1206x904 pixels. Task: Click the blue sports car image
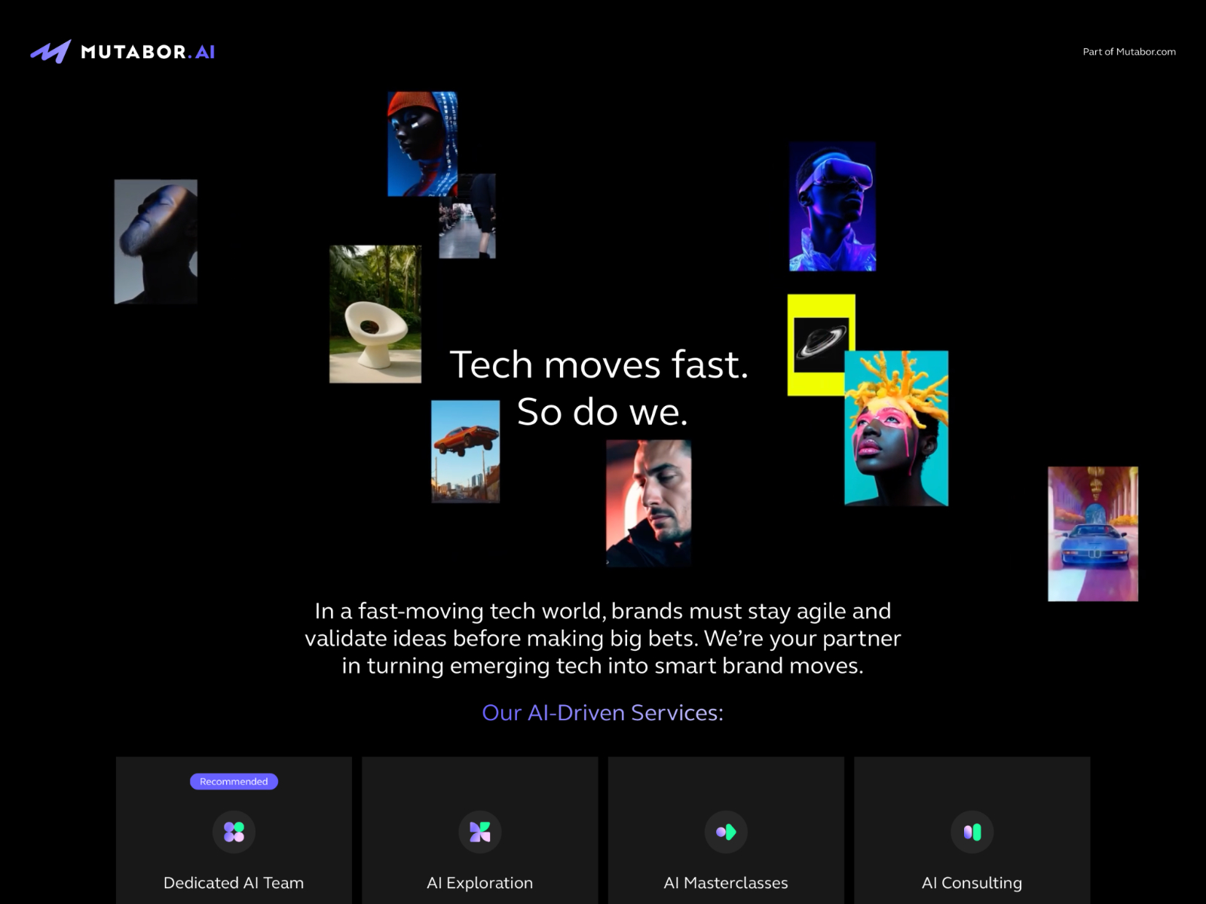click(1093, 533)
